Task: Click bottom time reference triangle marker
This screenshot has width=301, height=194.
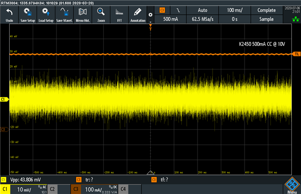Action: [151, 172]
